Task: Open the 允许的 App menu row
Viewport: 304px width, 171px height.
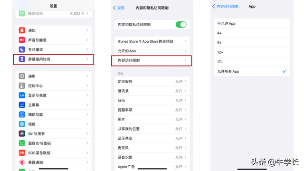Action: coord(152,51)
